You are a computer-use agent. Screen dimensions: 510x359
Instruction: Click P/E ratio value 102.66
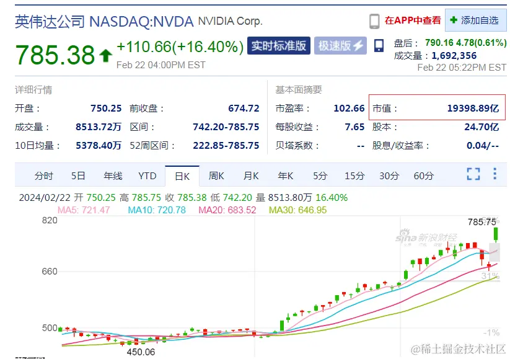click(x=349, y=108)
